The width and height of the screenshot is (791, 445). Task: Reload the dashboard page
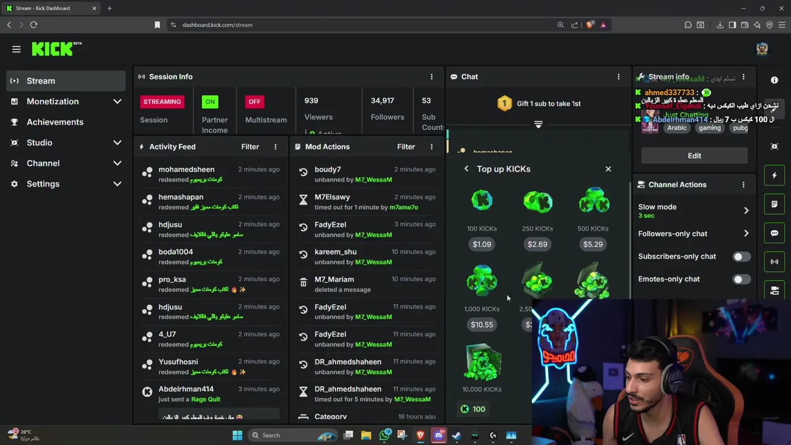click(x=33, y=25)
